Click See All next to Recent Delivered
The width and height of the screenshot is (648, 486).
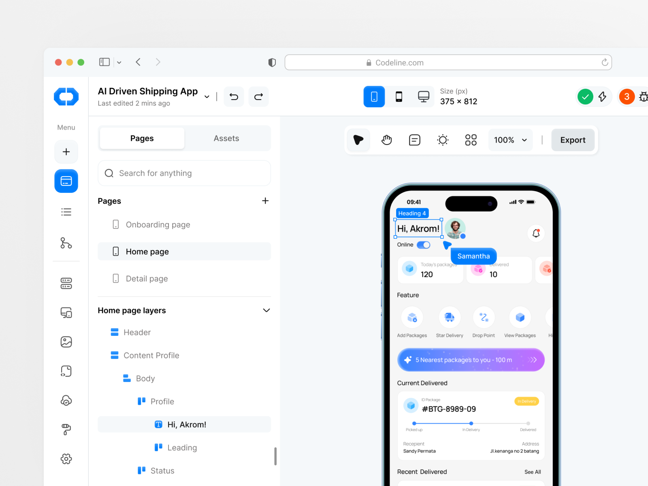(x=533, y=472)
